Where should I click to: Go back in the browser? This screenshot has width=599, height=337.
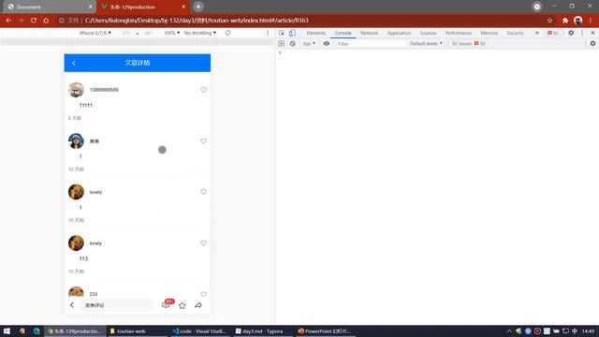[x=8, y=21]
